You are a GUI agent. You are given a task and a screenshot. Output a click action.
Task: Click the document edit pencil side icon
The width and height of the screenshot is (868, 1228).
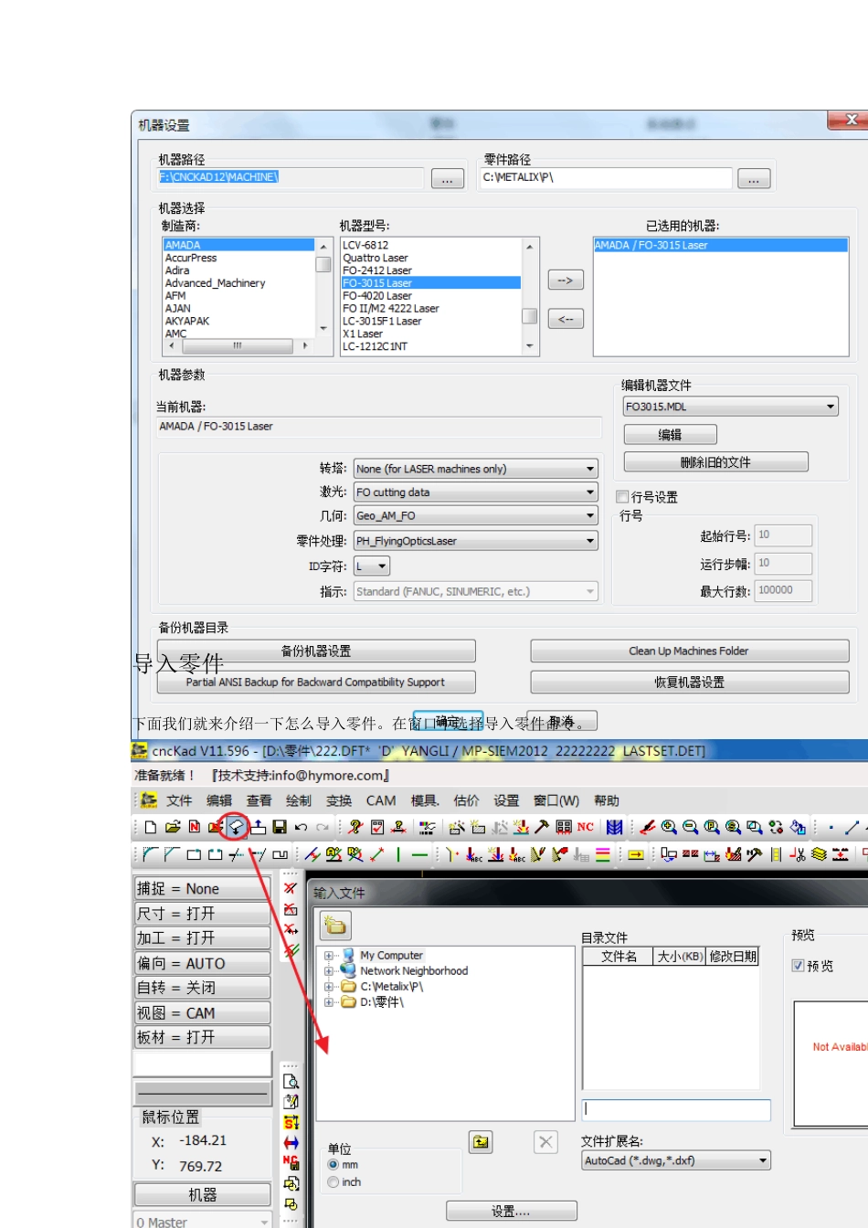tap(291, 1102)
